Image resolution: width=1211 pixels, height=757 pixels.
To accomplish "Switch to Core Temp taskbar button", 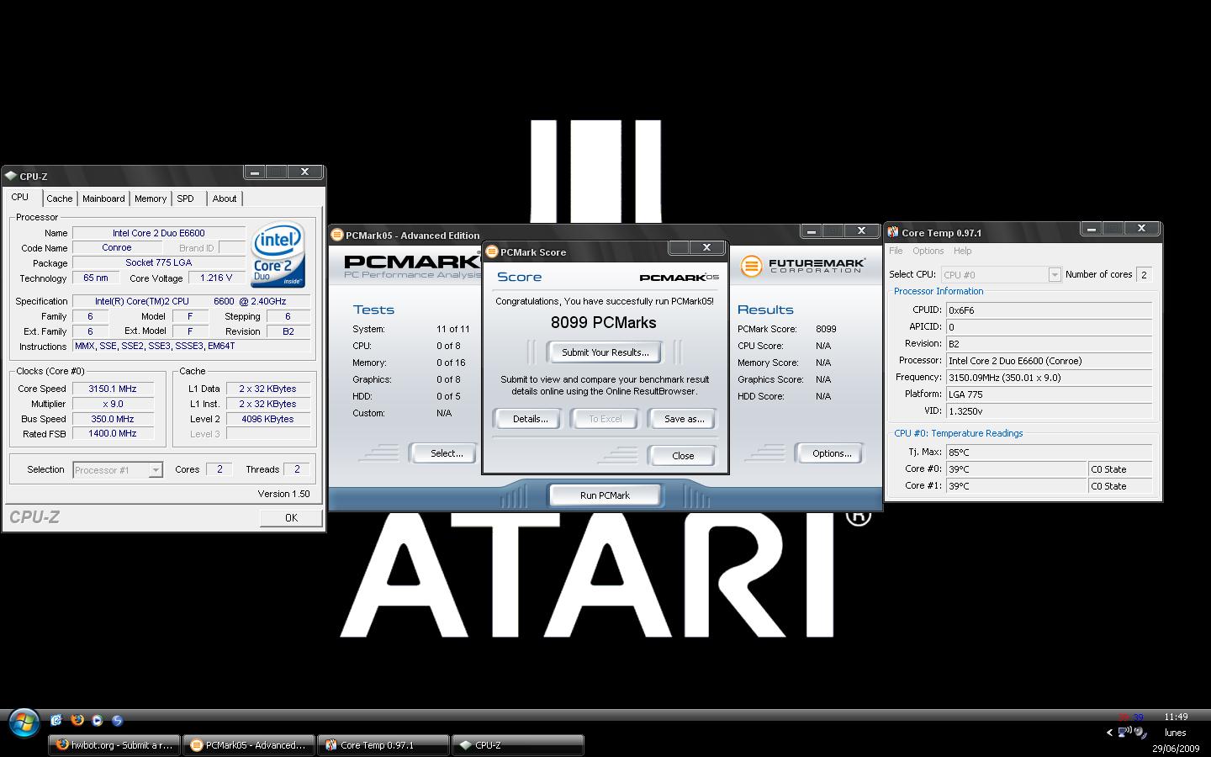I will pyautogui.click(x=383, y=745).
